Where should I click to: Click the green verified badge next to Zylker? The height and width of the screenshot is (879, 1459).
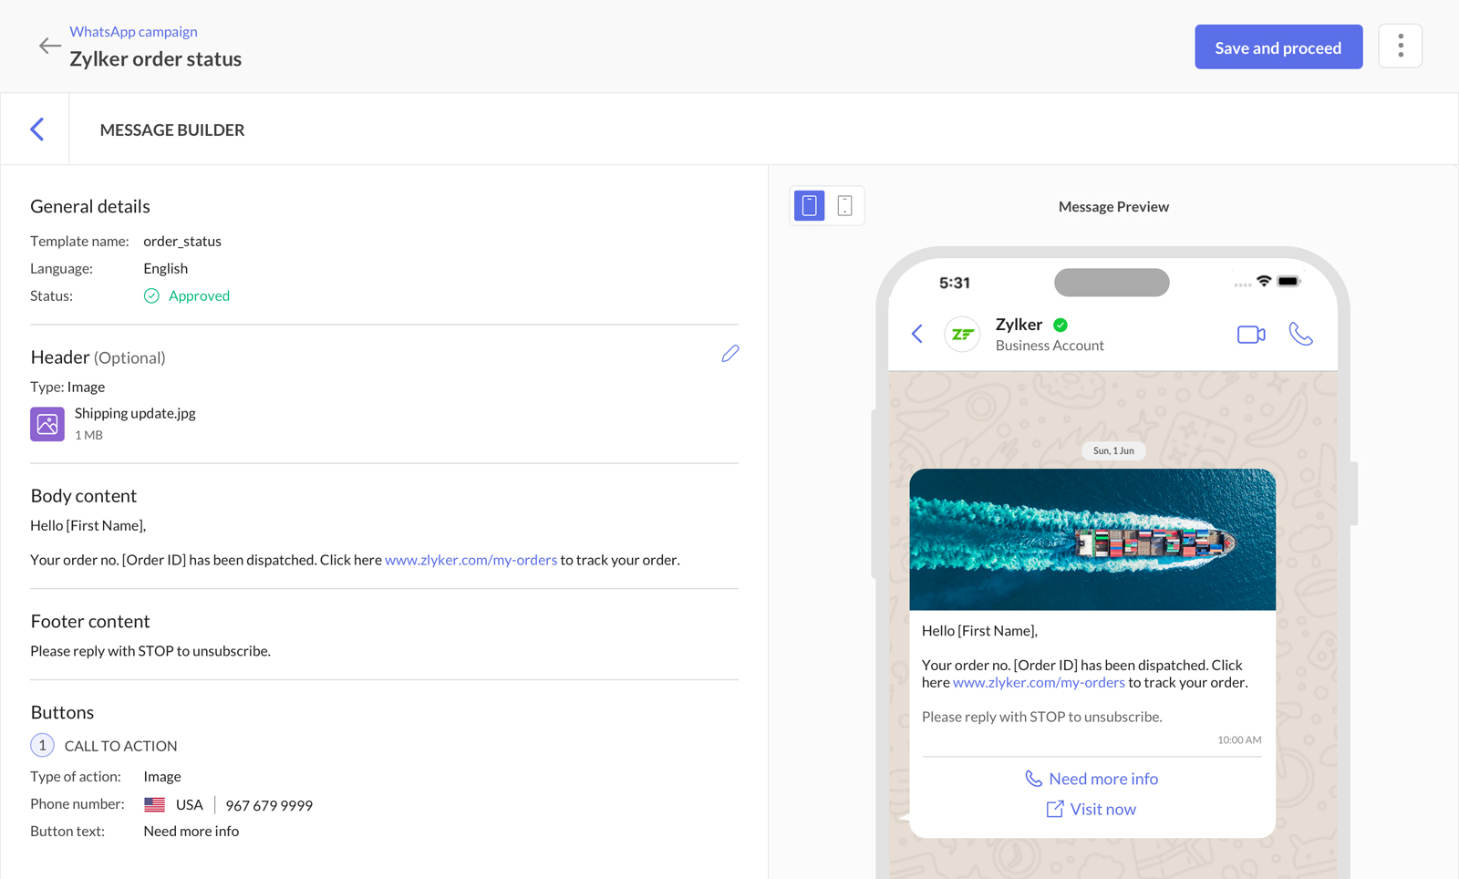1060,324
